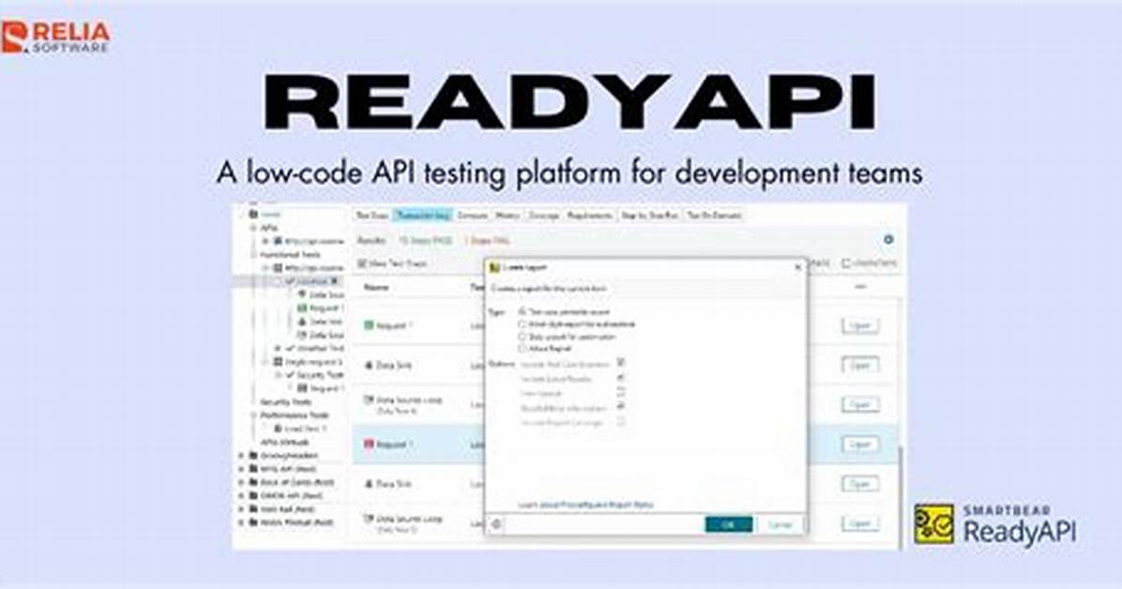Screen dimensions: 1122x589
Task: Collapse the Performance Tests tree node
Action: [x=252, y=415]
